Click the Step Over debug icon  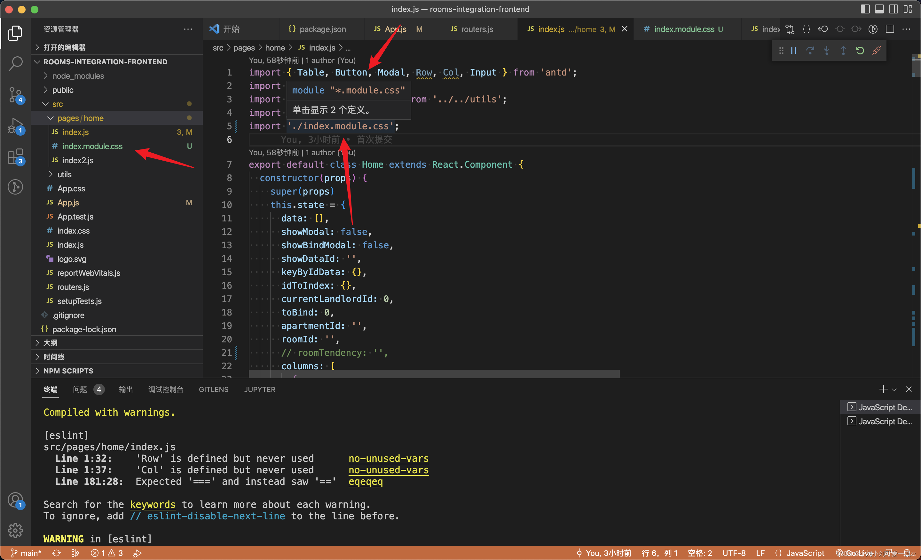(x=810, y=51)
